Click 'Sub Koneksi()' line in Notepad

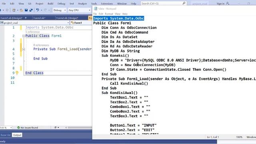click(115, 56)
